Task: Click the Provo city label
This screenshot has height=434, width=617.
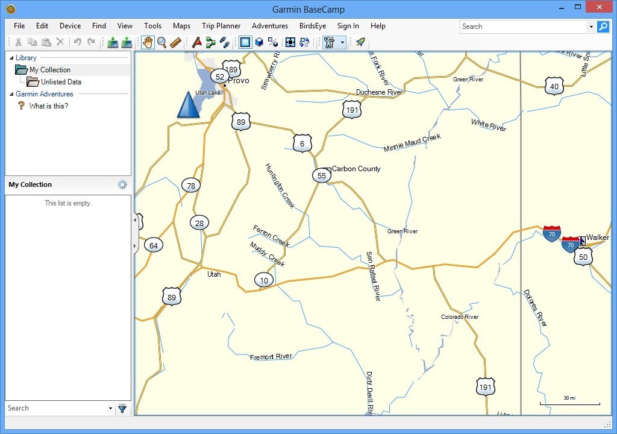Action: [x=239, y=80]
